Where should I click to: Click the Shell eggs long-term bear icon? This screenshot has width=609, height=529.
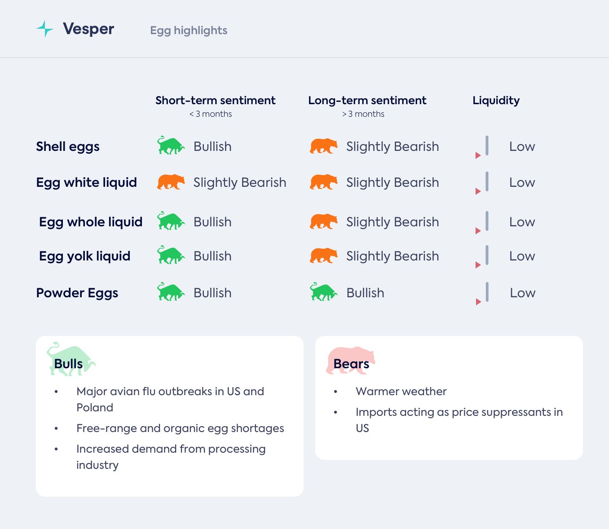pos(323,146)
